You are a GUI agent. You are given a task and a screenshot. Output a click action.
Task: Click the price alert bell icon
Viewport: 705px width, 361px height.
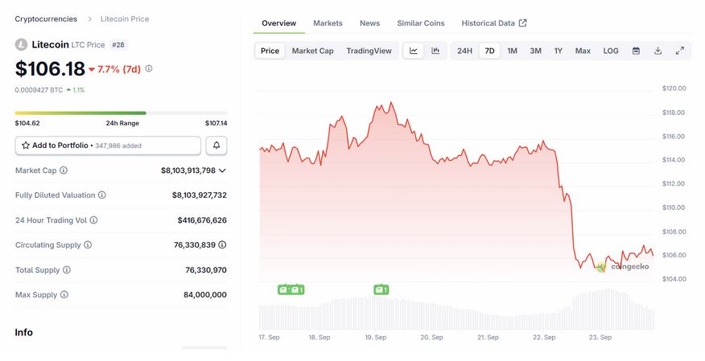[216, 146]
